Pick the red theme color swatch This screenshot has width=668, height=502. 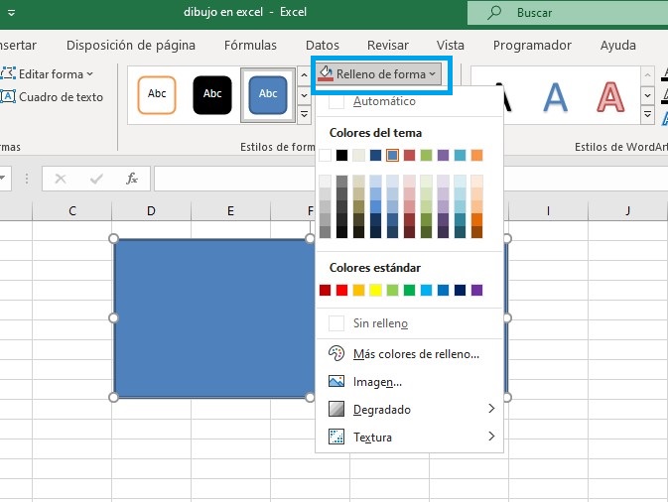point(409,155)
